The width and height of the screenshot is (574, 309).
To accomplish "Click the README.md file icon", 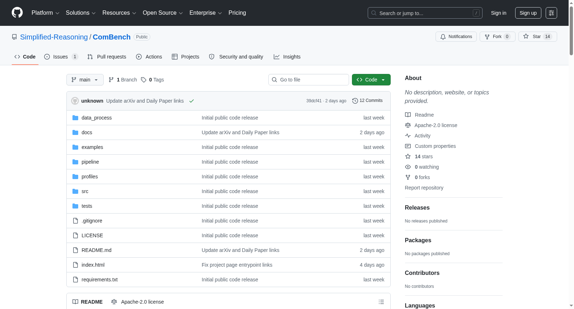I will pyautogui.click(x=75, y=250).
